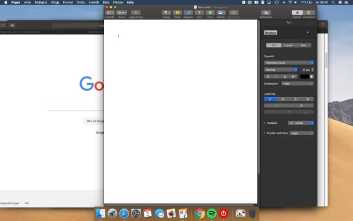Open the Hjälp menu
The height and width of the screenshot is (221, 353).
(x=130, y=2)
